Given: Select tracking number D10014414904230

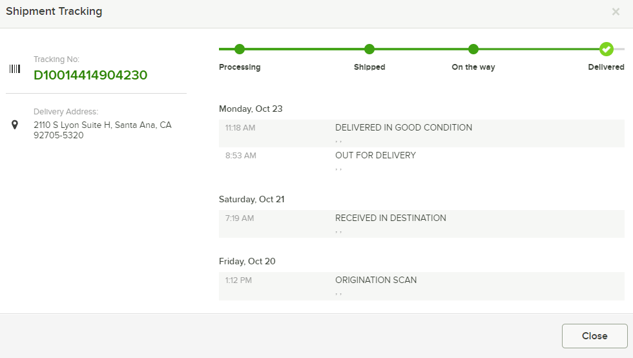Looking at the screenshot, I should [x=90, y=75].
